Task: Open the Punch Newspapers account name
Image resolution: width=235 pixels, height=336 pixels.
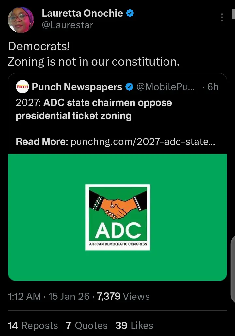Action: click(77, 87)
